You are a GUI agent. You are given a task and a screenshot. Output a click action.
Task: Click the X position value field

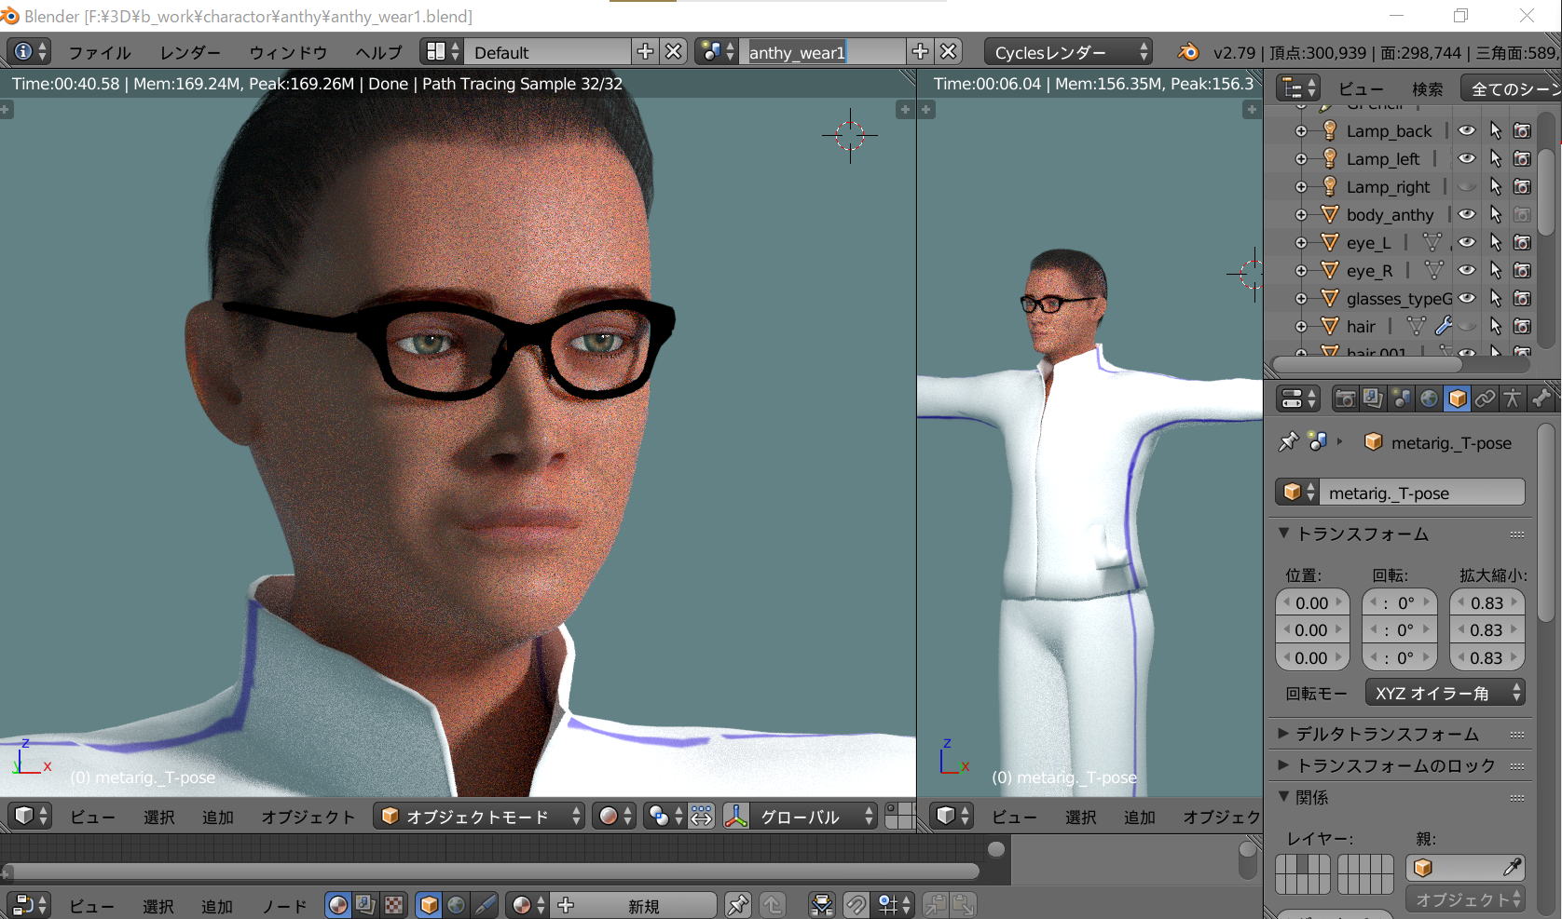[x=1311, y=603]
